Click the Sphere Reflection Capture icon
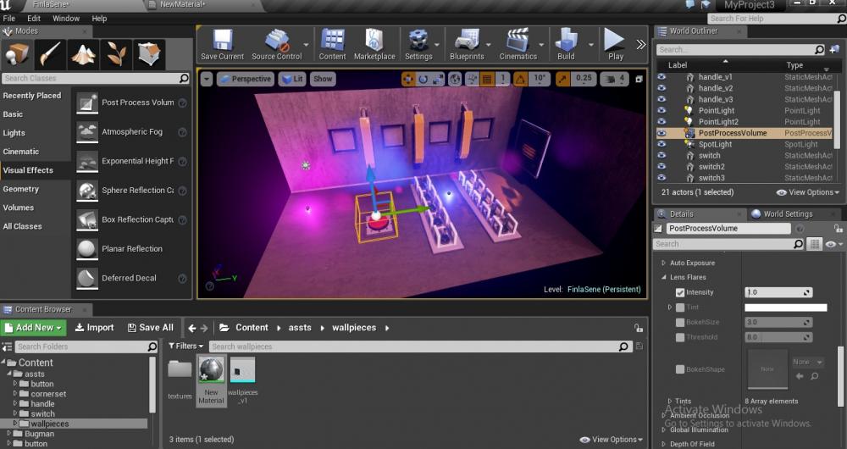This screenshot has width=847, height=449. coord(87,191)
